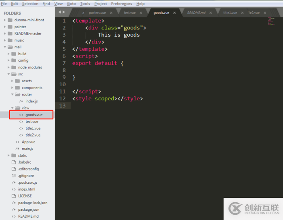The width and height of the screenshot is (283, 220).
Task: Collapse the src folder
Action: coord(8,74)
